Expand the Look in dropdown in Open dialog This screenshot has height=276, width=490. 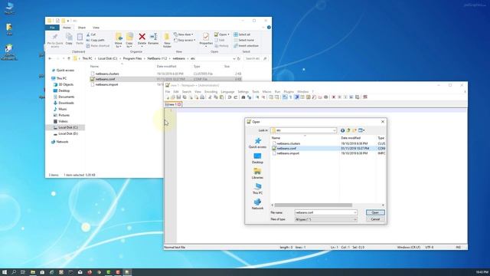334,130
